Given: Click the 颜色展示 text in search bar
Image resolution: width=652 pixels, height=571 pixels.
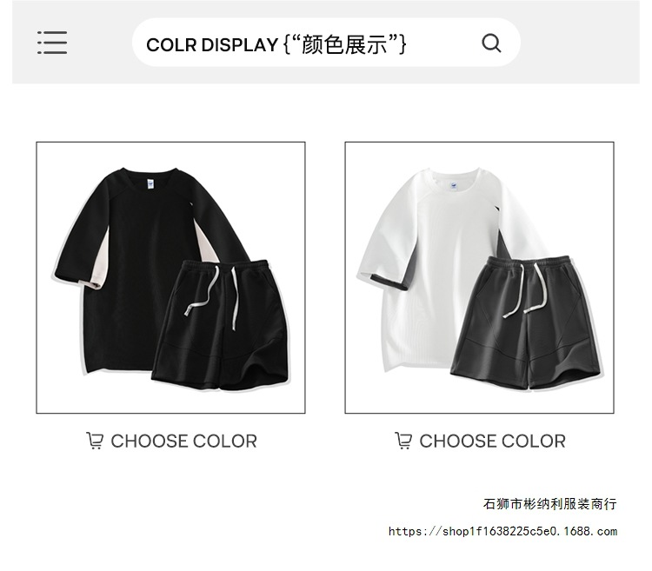Looking at the screenshot, I should pos(345,44).
